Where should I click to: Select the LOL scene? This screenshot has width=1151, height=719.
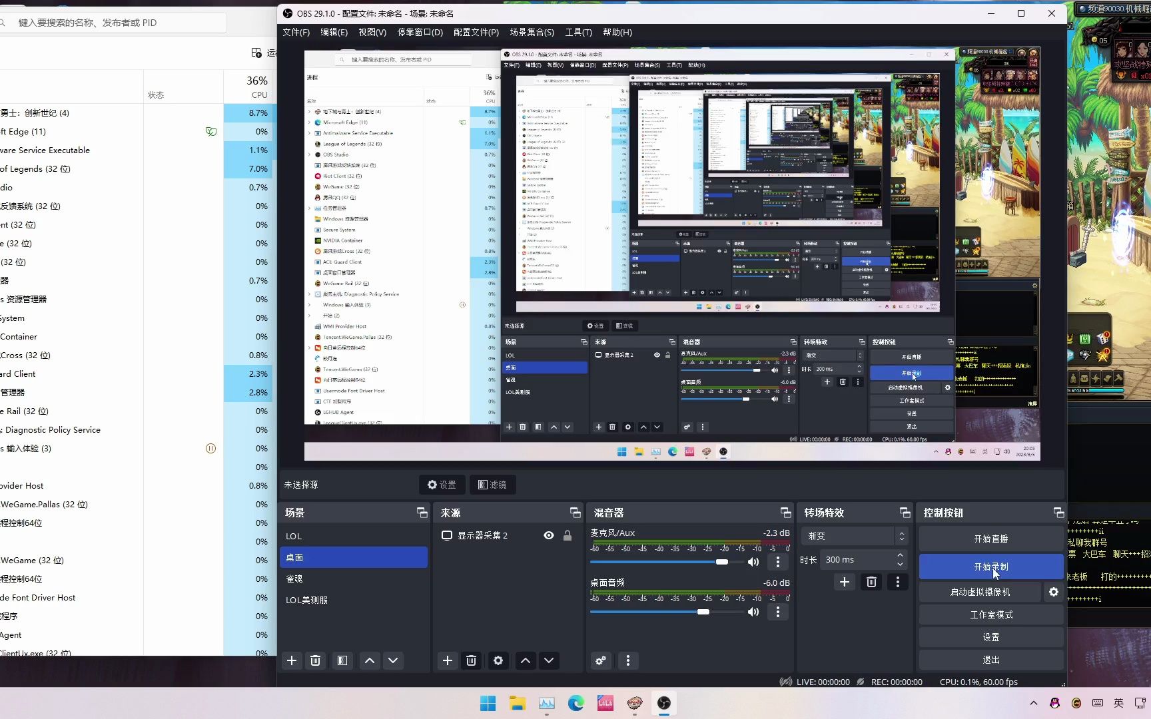[354, 536]
